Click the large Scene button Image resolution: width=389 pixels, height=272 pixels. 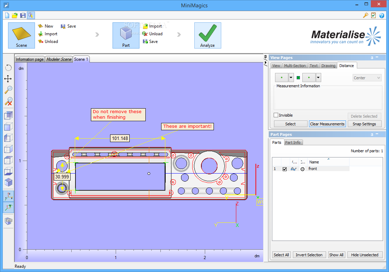click(x=21, y=35)
